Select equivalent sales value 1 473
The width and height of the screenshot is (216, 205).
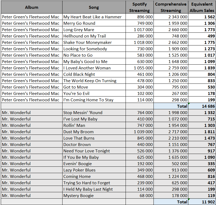pos(202,138)
